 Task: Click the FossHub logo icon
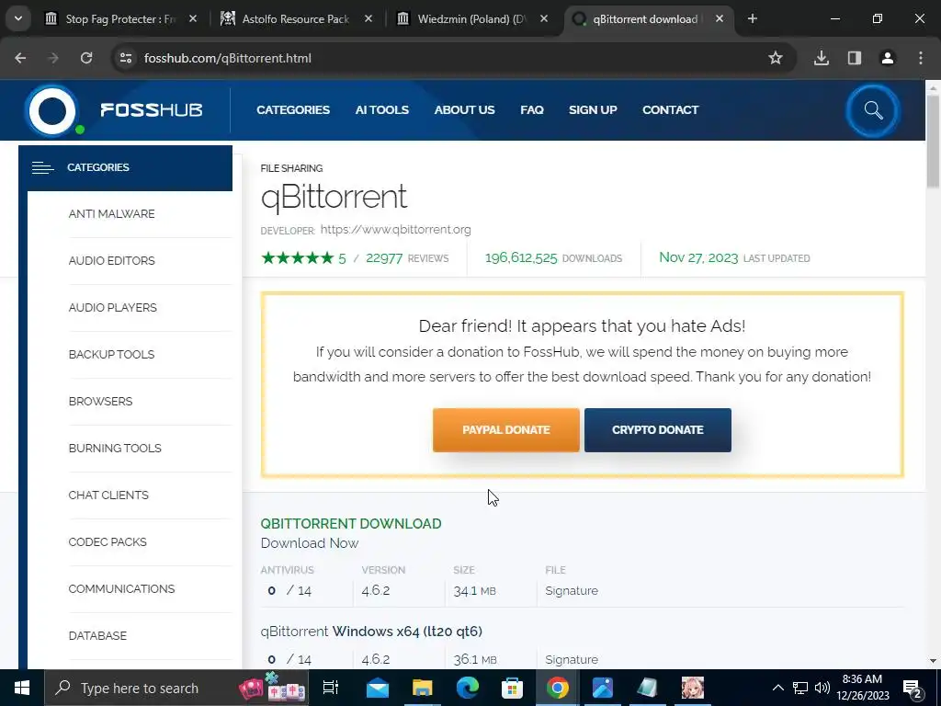coord(52,111)
